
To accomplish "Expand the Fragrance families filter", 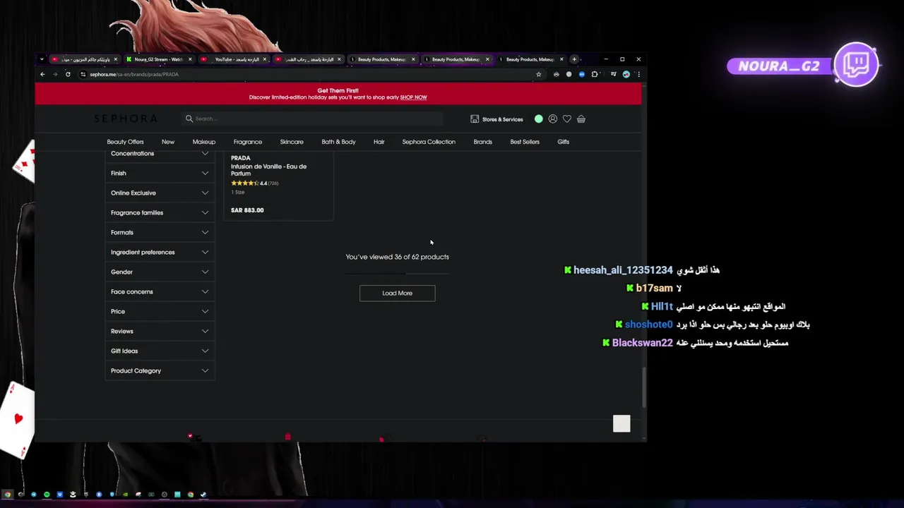I will point(160,212).
